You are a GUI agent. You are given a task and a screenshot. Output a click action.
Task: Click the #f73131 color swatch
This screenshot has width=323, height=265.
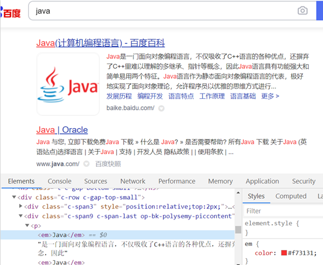tap(284, 253)
